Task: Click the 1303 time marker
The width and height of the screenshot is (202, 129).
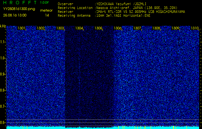Action: (60, 28)
